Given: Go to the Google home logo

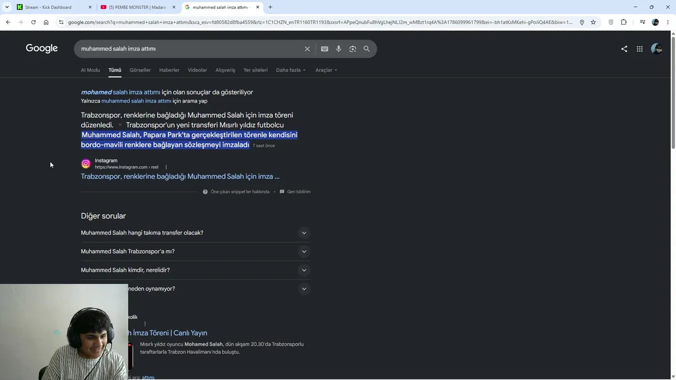Looking at the screenshot, I should (x=42, y=49).
